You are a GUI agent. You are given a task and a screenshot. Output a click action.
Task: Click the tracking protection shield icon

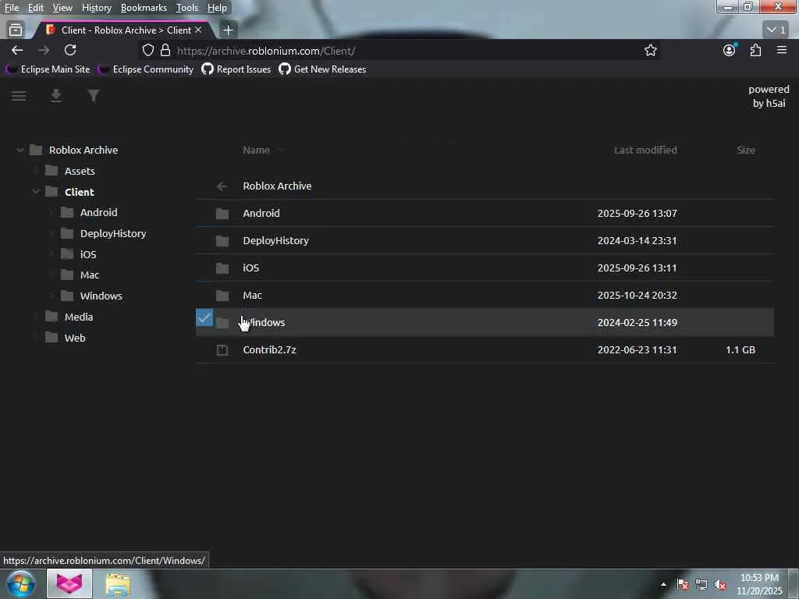147,50
